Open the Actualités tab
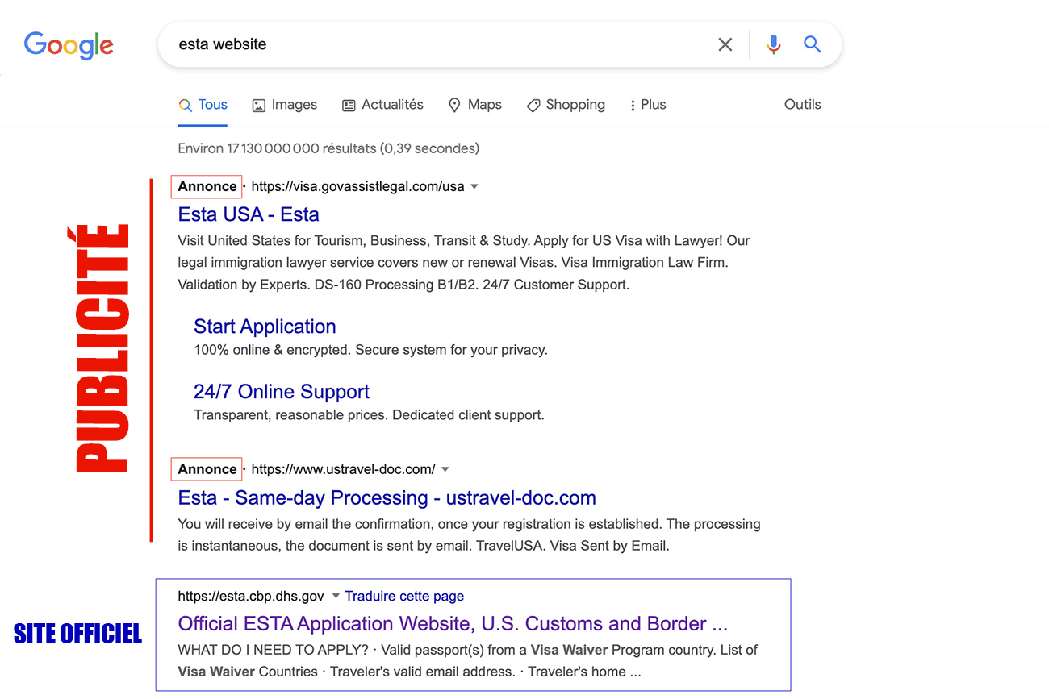Screen dimensions: 1049x699 click(382, 105)
